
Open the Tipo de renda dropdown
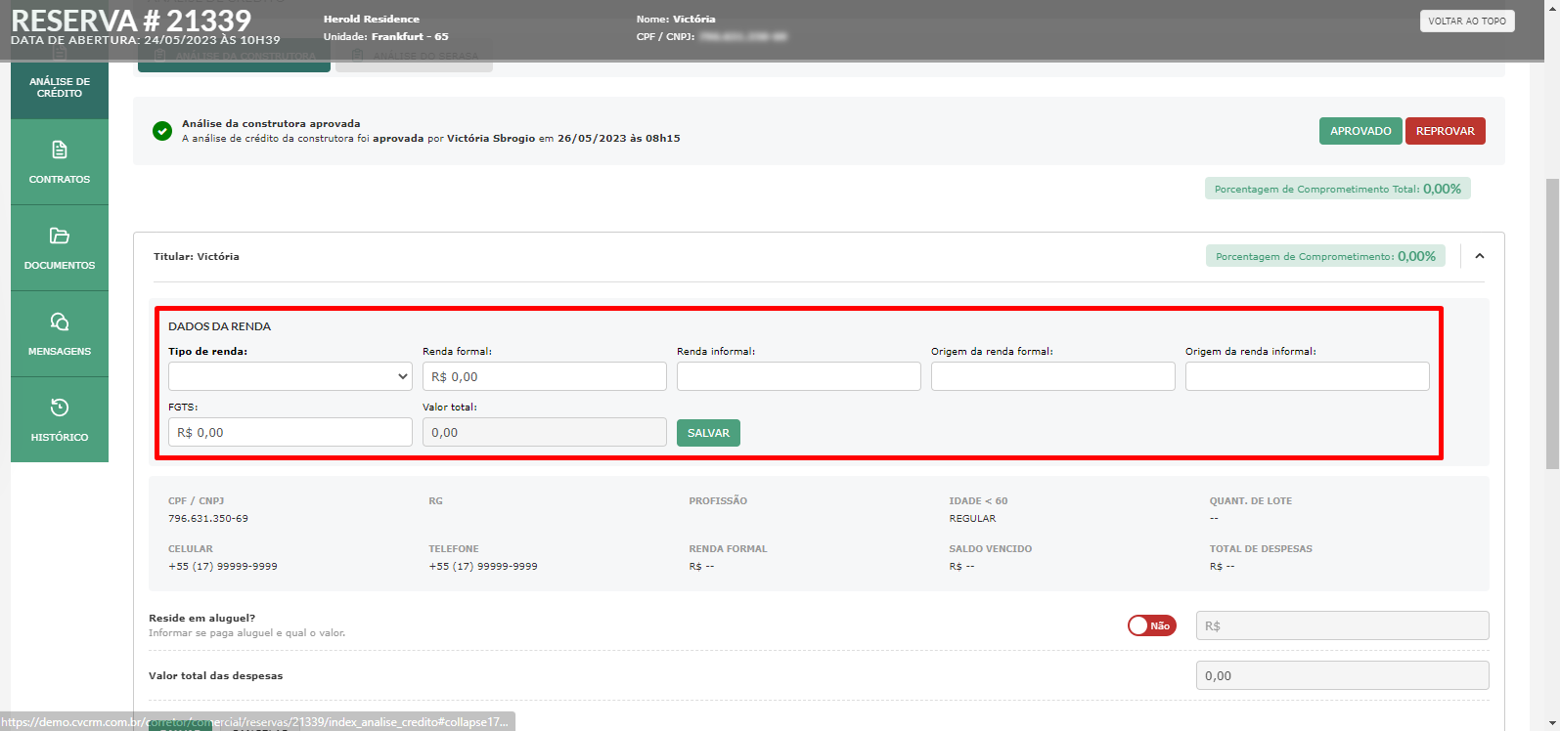[x=290, y=376]
